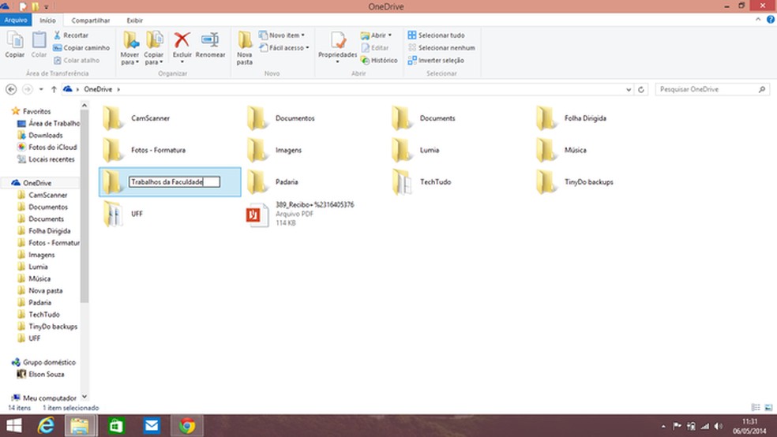Open the Arquivo menu

tap(16, 21)
